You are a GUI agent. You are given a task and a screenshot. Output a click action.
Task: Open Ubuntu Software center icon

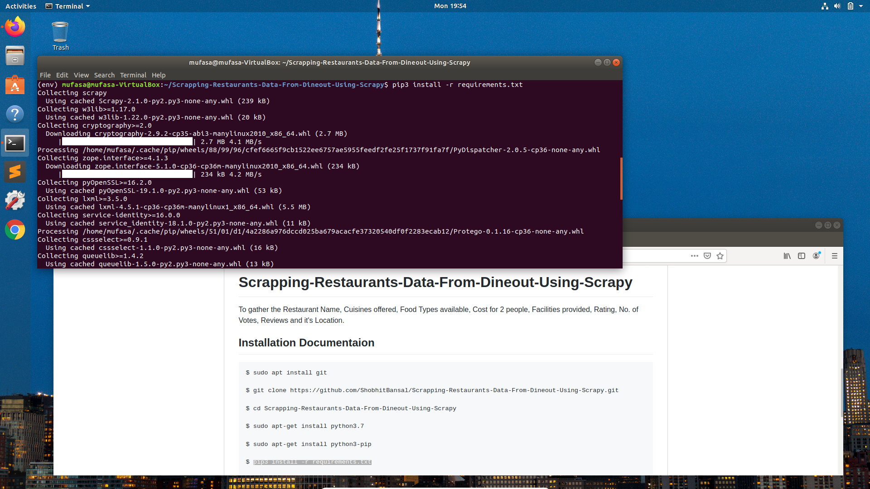pos(15,85)
